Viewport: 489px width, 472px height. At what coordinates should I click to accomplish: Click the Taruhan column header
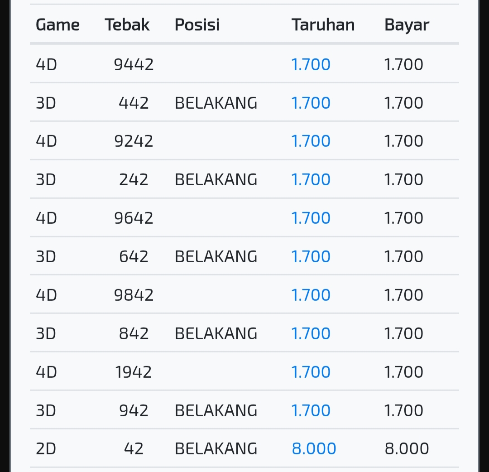click(323, 25)
